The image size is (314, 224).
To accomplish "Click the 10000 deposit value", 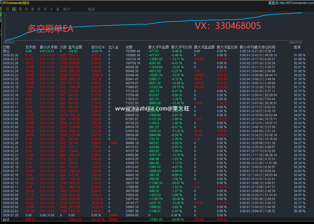I will tap(113, 143).
